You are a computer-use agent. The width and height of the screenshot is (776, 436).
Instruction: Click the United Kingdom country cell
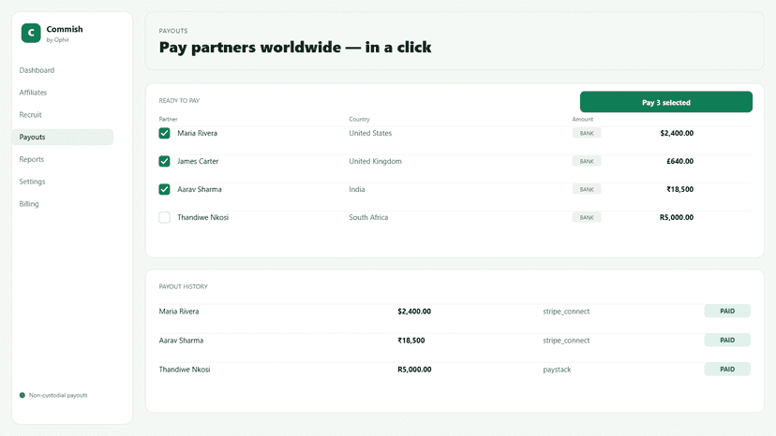375,161
